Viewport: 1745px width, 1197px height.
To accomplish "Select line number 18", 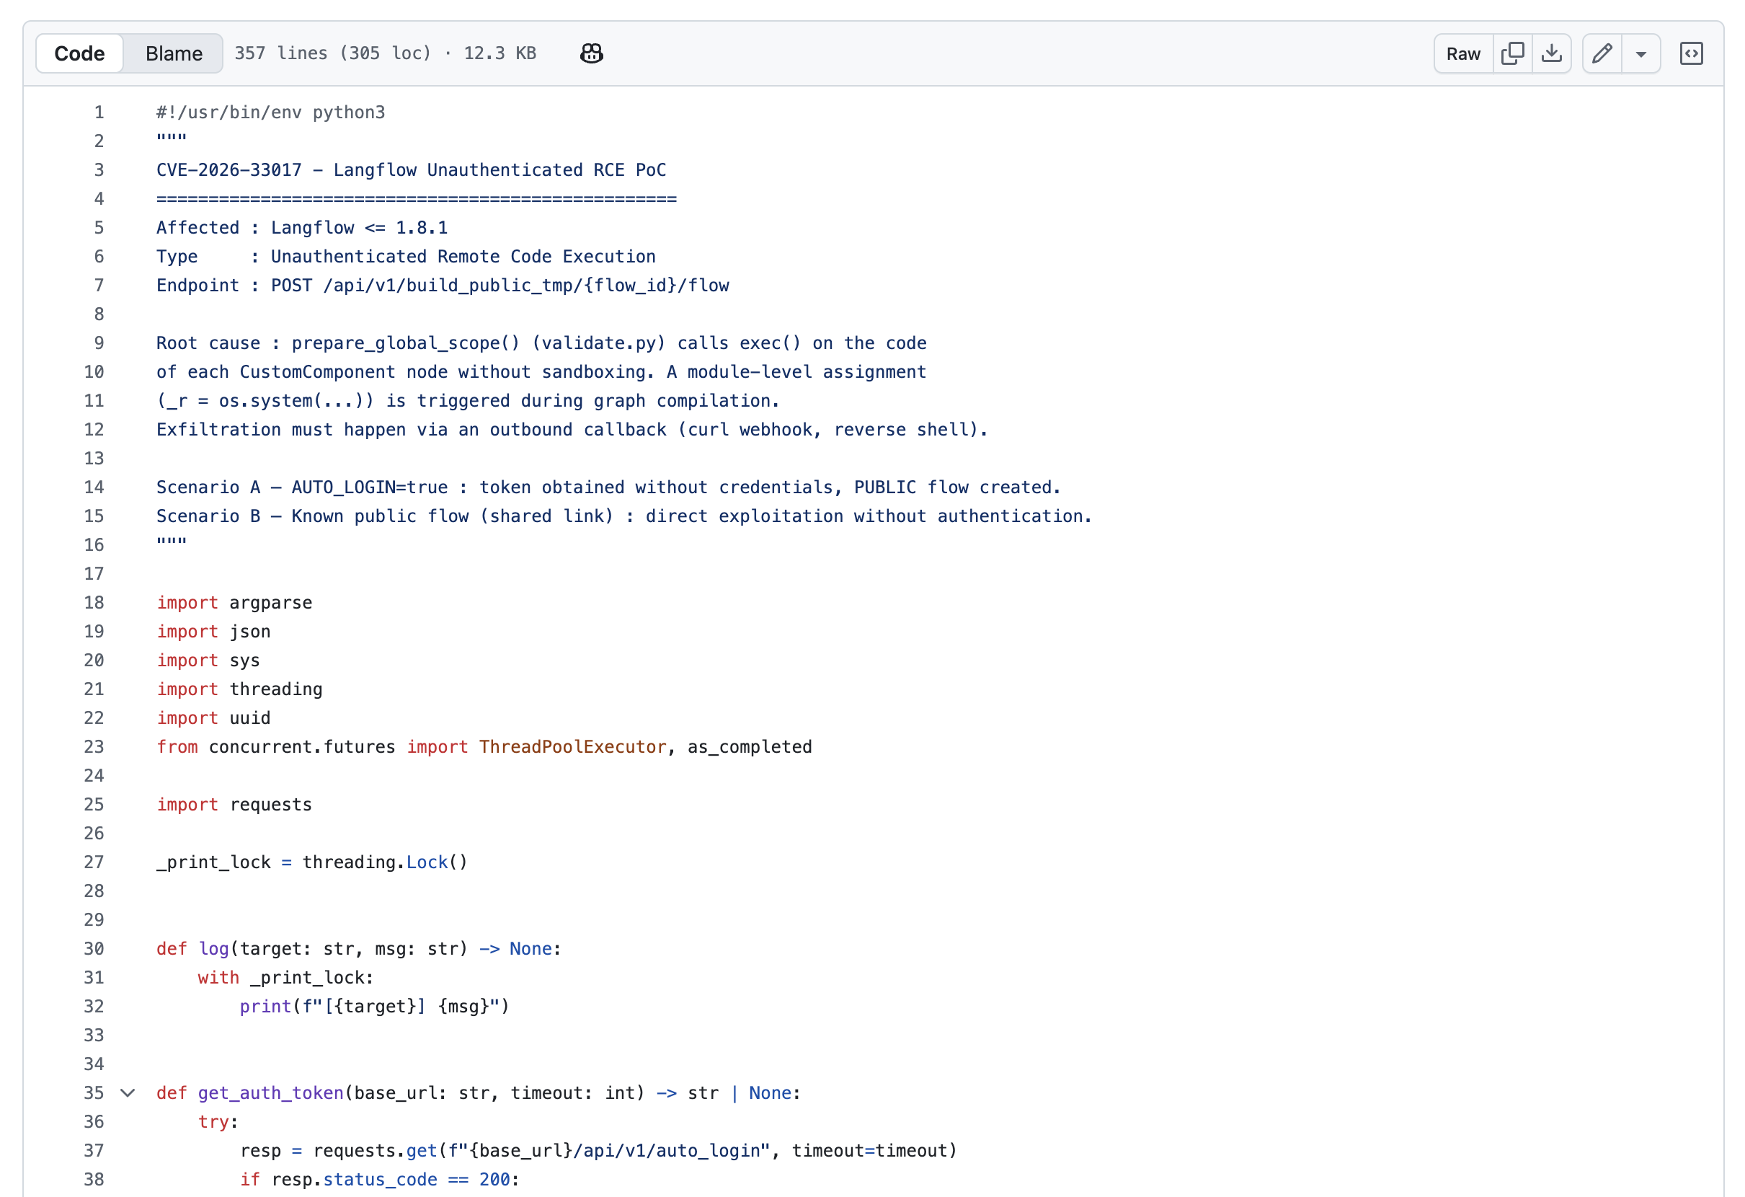I will [94, 603].
